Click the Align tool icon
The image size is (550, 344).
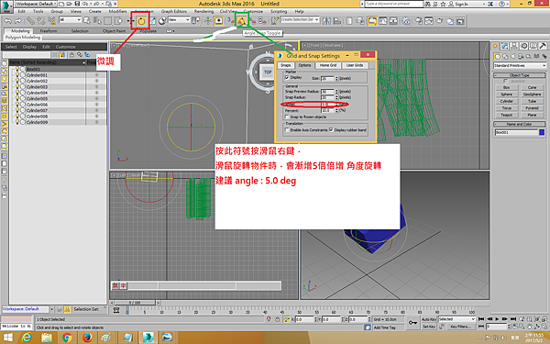tap(337, 21)
